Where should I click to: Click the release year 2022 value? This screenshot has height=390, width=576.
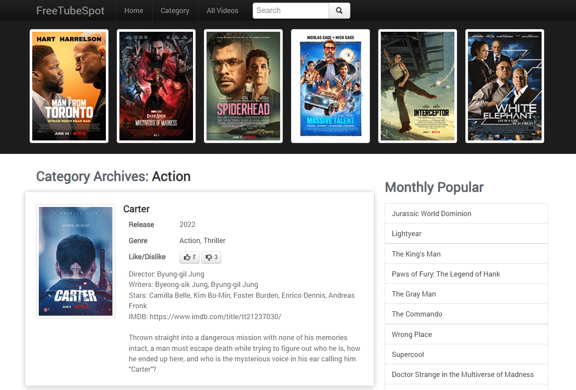click(x=187, y=224)
